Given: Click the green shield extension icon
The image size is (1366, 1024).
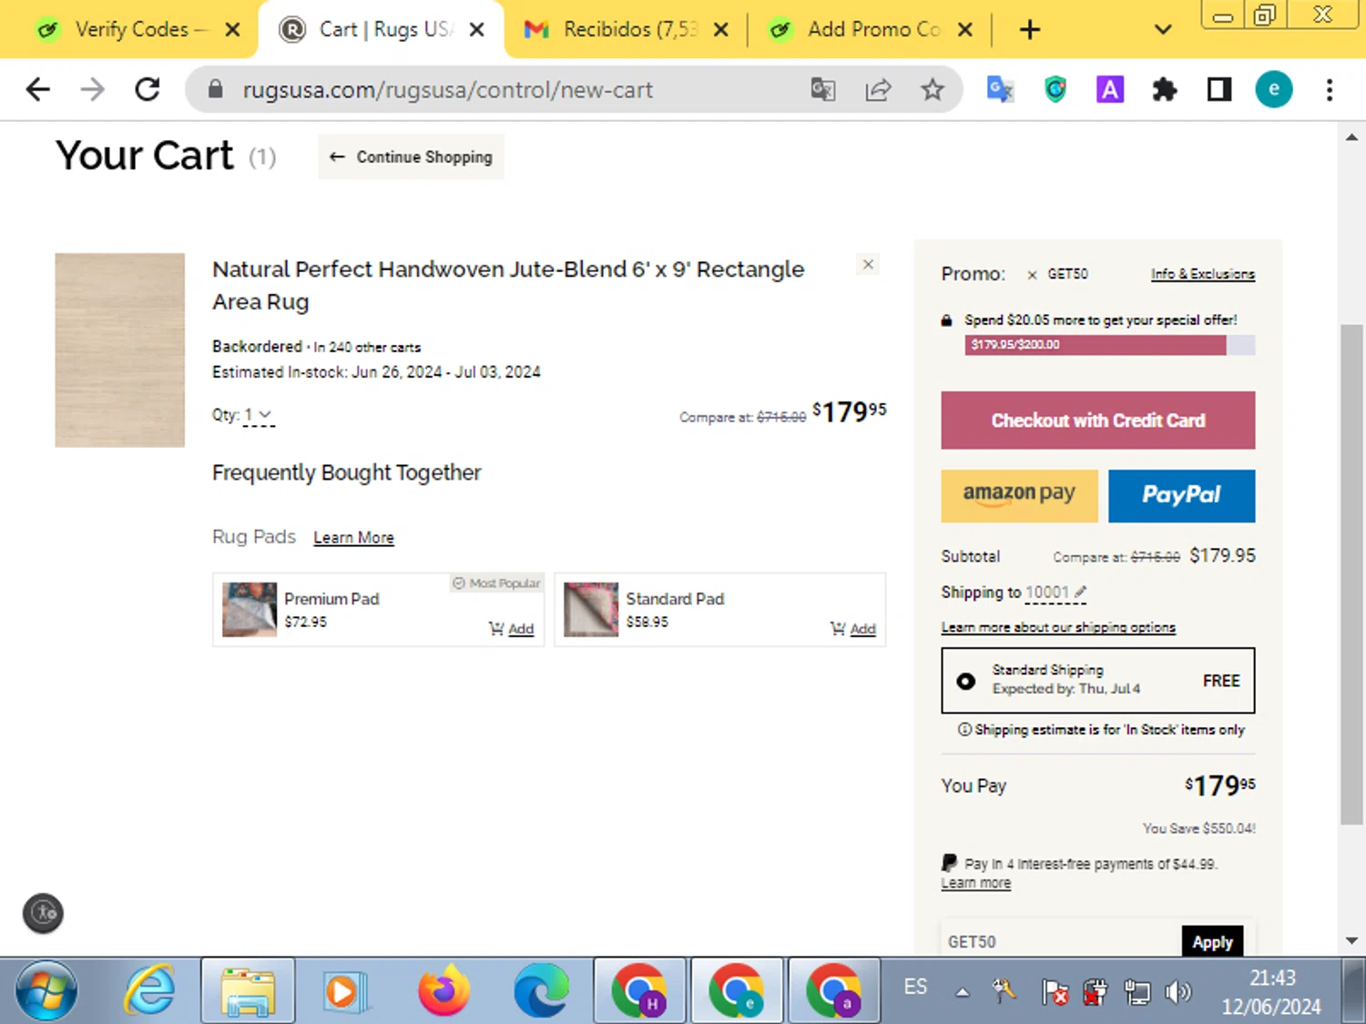Looking at the screenshot, I should pyautogui.click(x=1055, y=89).
